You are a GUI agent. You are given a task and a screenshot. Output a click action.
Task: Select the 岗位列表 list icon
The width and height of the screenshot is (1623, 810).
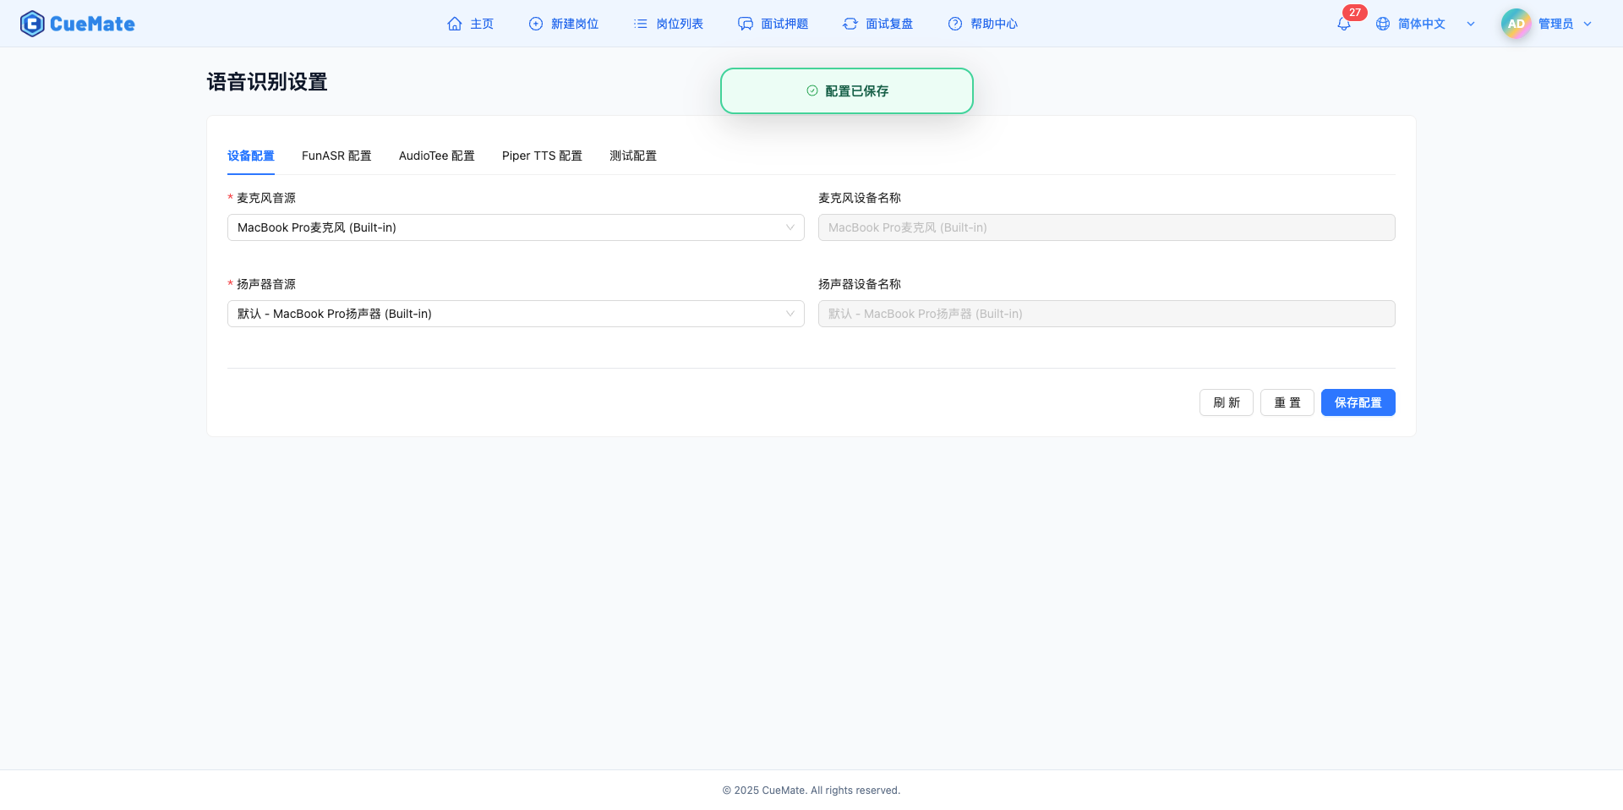640,24
